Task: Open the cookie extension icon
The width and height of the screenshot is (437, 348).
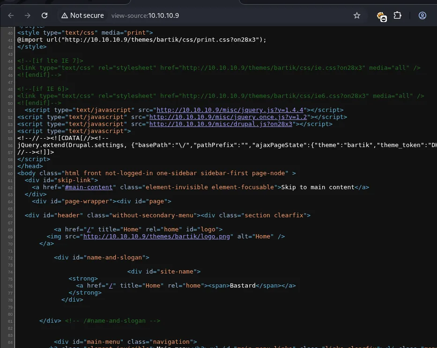Action: coord(381,16)
